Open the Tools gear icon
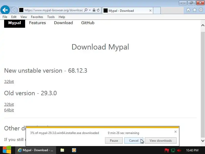This screenshot has width=205, height=154. (201, 10)
